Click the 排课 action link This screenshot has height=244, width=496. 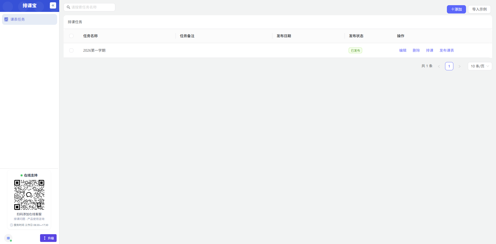tap(430, 50)
